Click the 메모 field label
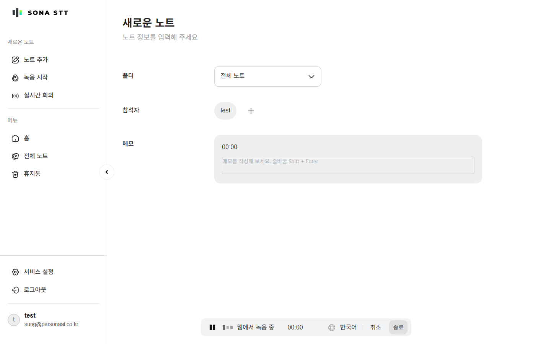The width and height of the screenshot is (551, 344). coord(128,144)
